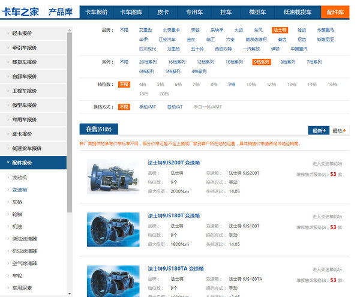The height and width of the screenshot is (297, 360).
Task: Choose 自动/AT shift mode filter
Action: [x=175, y=107]
